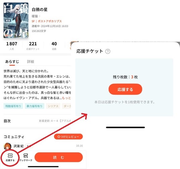
Task: Tap the 40 話数 episode count
Action: [54, 46]
